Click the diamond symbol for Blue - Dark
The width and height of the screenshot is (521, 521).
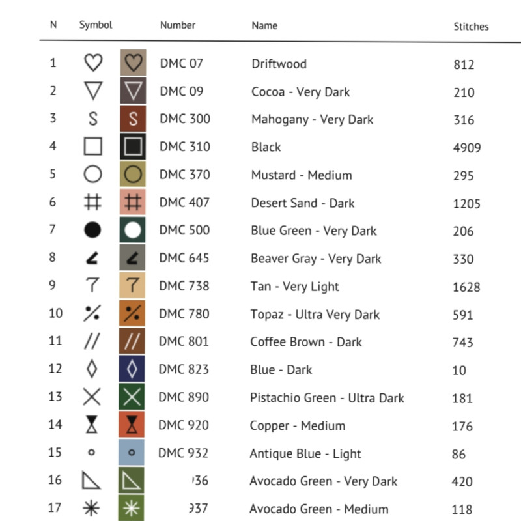click(92, 369)
